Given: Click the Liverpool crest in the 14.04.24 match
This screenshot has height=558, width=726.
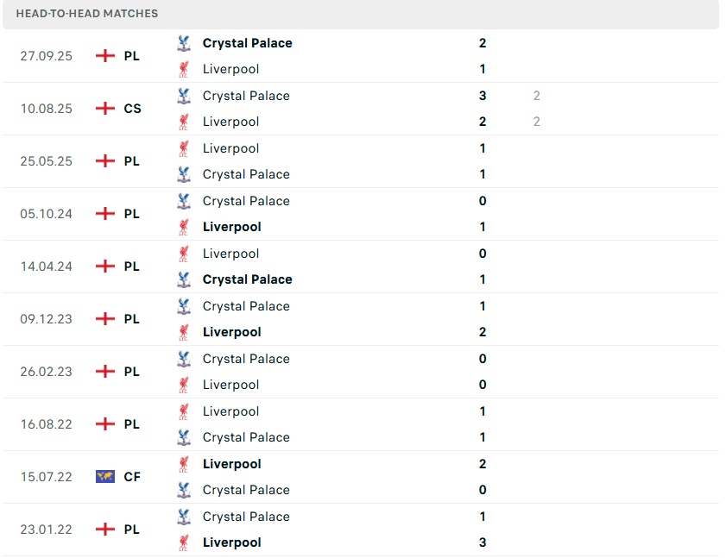Looking at the screenshot, I should coord(184,253).
